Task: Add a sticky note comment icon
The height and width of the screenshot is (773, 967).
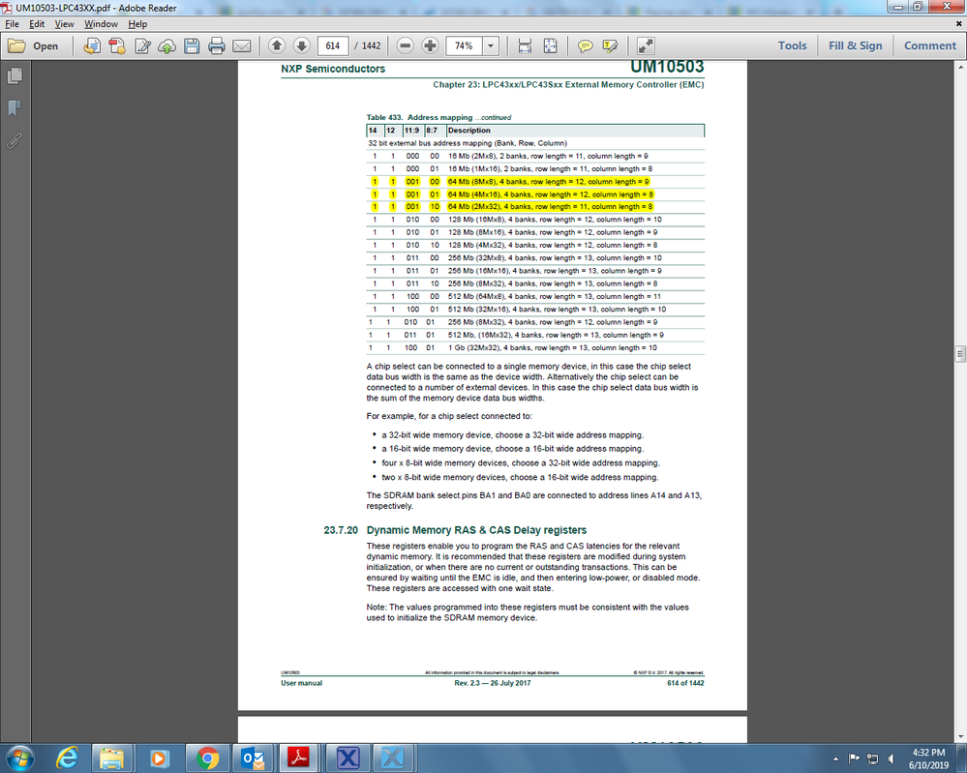Action: pos(586,46)
